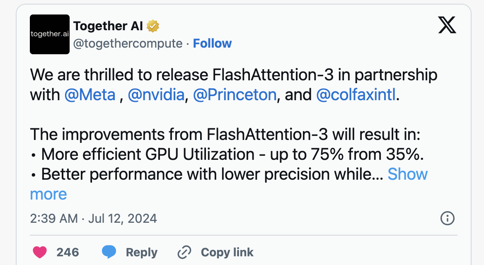This screenshot has height=265, width=484.
Task: Open the Together AI display name
Action: 108,26
